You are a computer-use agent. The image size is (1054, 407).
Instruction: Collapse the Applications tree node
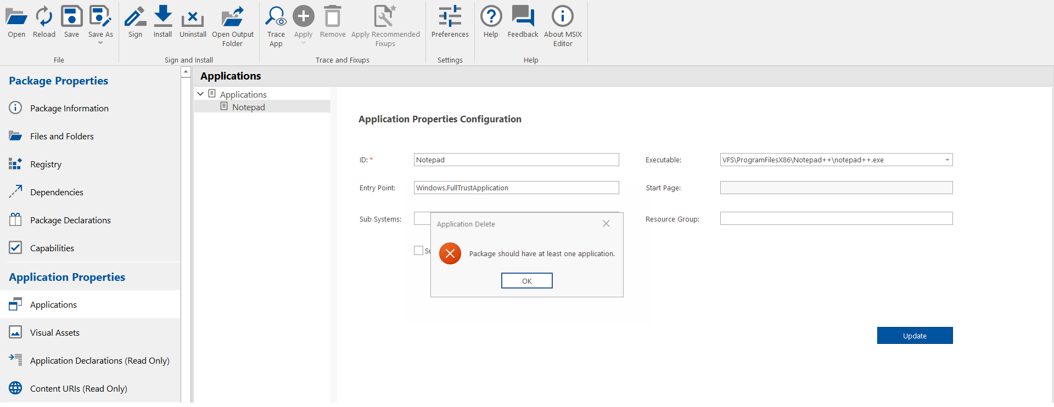[x=200, y=94]
